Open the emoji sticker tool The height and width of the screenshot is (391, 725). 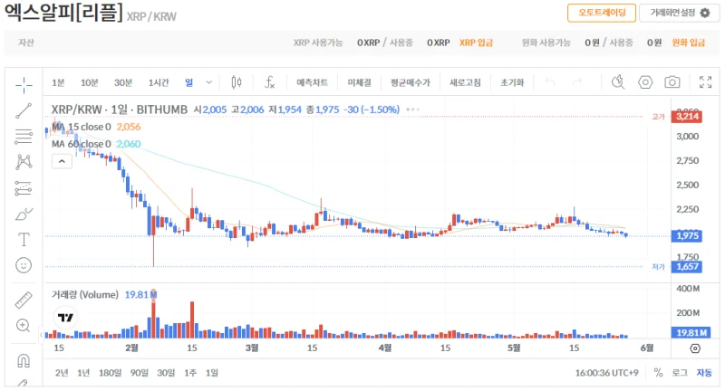click(24, 265)
